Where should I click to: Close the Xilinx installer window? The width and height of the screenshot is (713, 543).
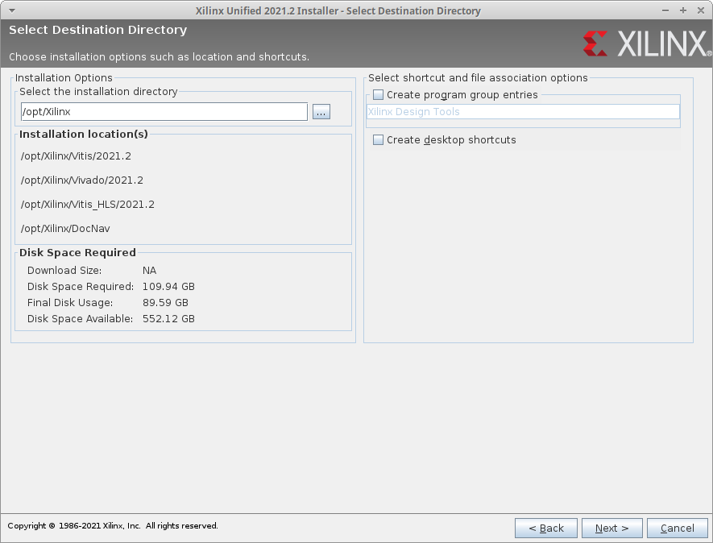(x=699, y=10)
